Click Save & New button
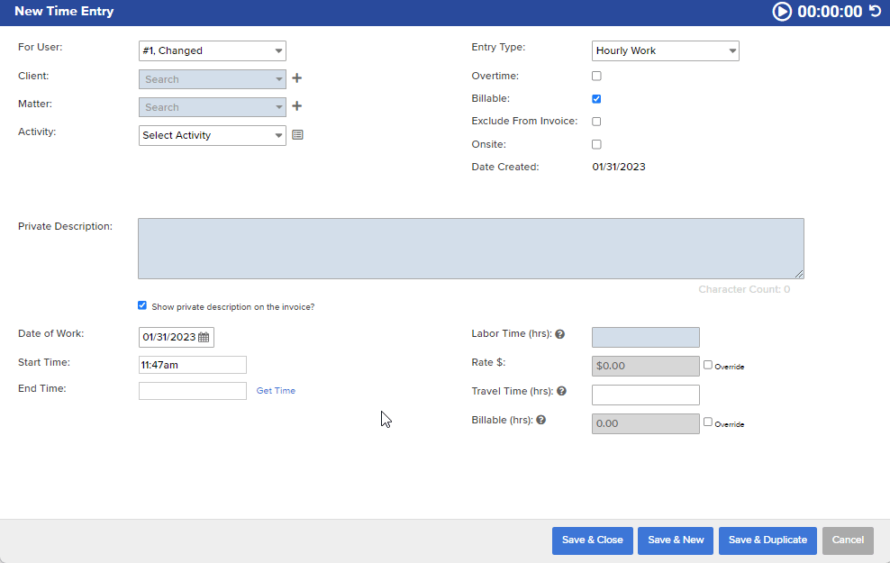Viewport: 890px width, 563px height. (676, 540)
